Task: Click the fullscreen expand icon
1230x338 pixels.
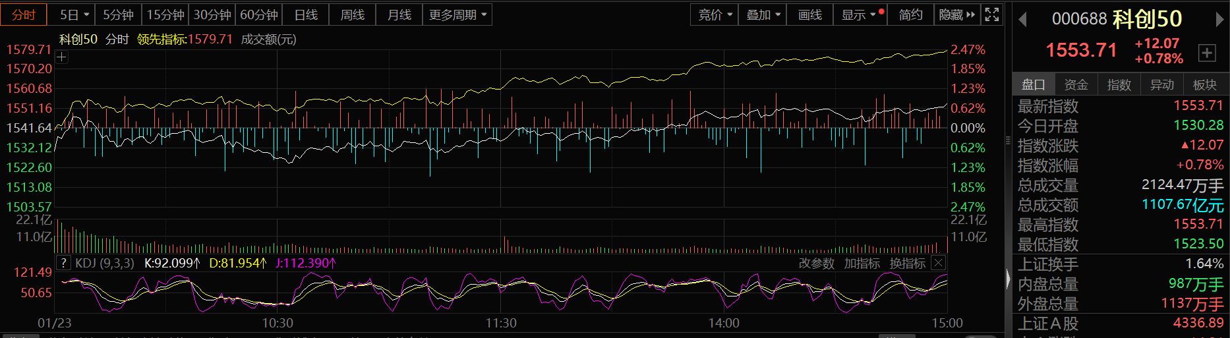Action: coord(992,14)
